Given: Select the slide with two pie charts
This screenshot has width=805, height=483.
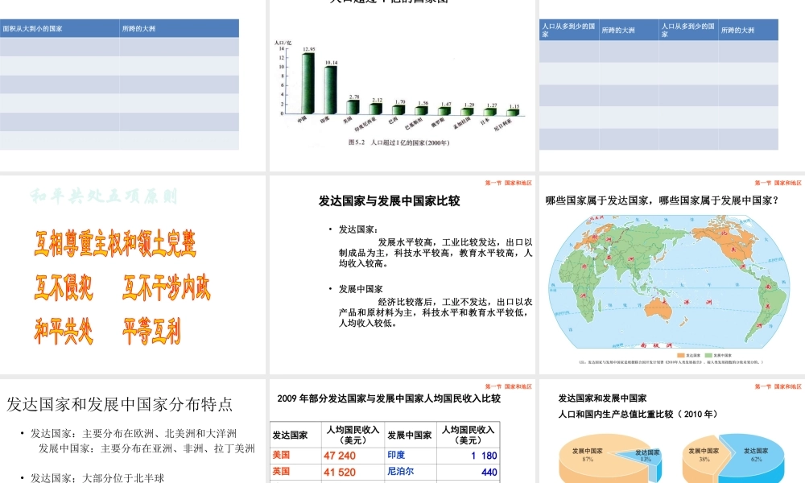Looking at the screenshot, I should [672, 431].
